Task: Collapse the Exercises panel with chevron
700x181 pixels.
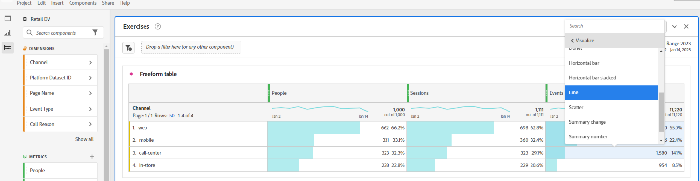Action: coord(675,27)
